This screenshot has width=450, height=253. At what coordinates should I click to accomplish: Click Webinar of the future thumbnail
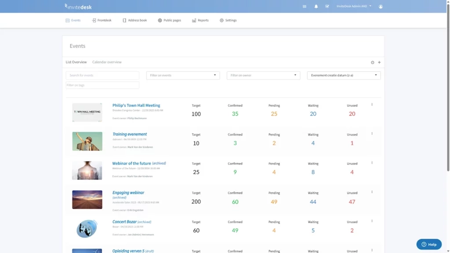click(x=87, y=170)
